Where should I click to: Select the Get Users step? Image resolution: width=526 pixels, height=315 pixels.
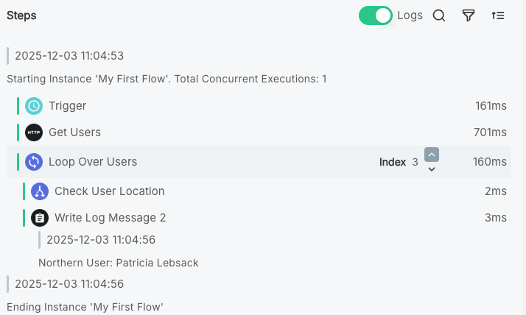pos(74,132)
